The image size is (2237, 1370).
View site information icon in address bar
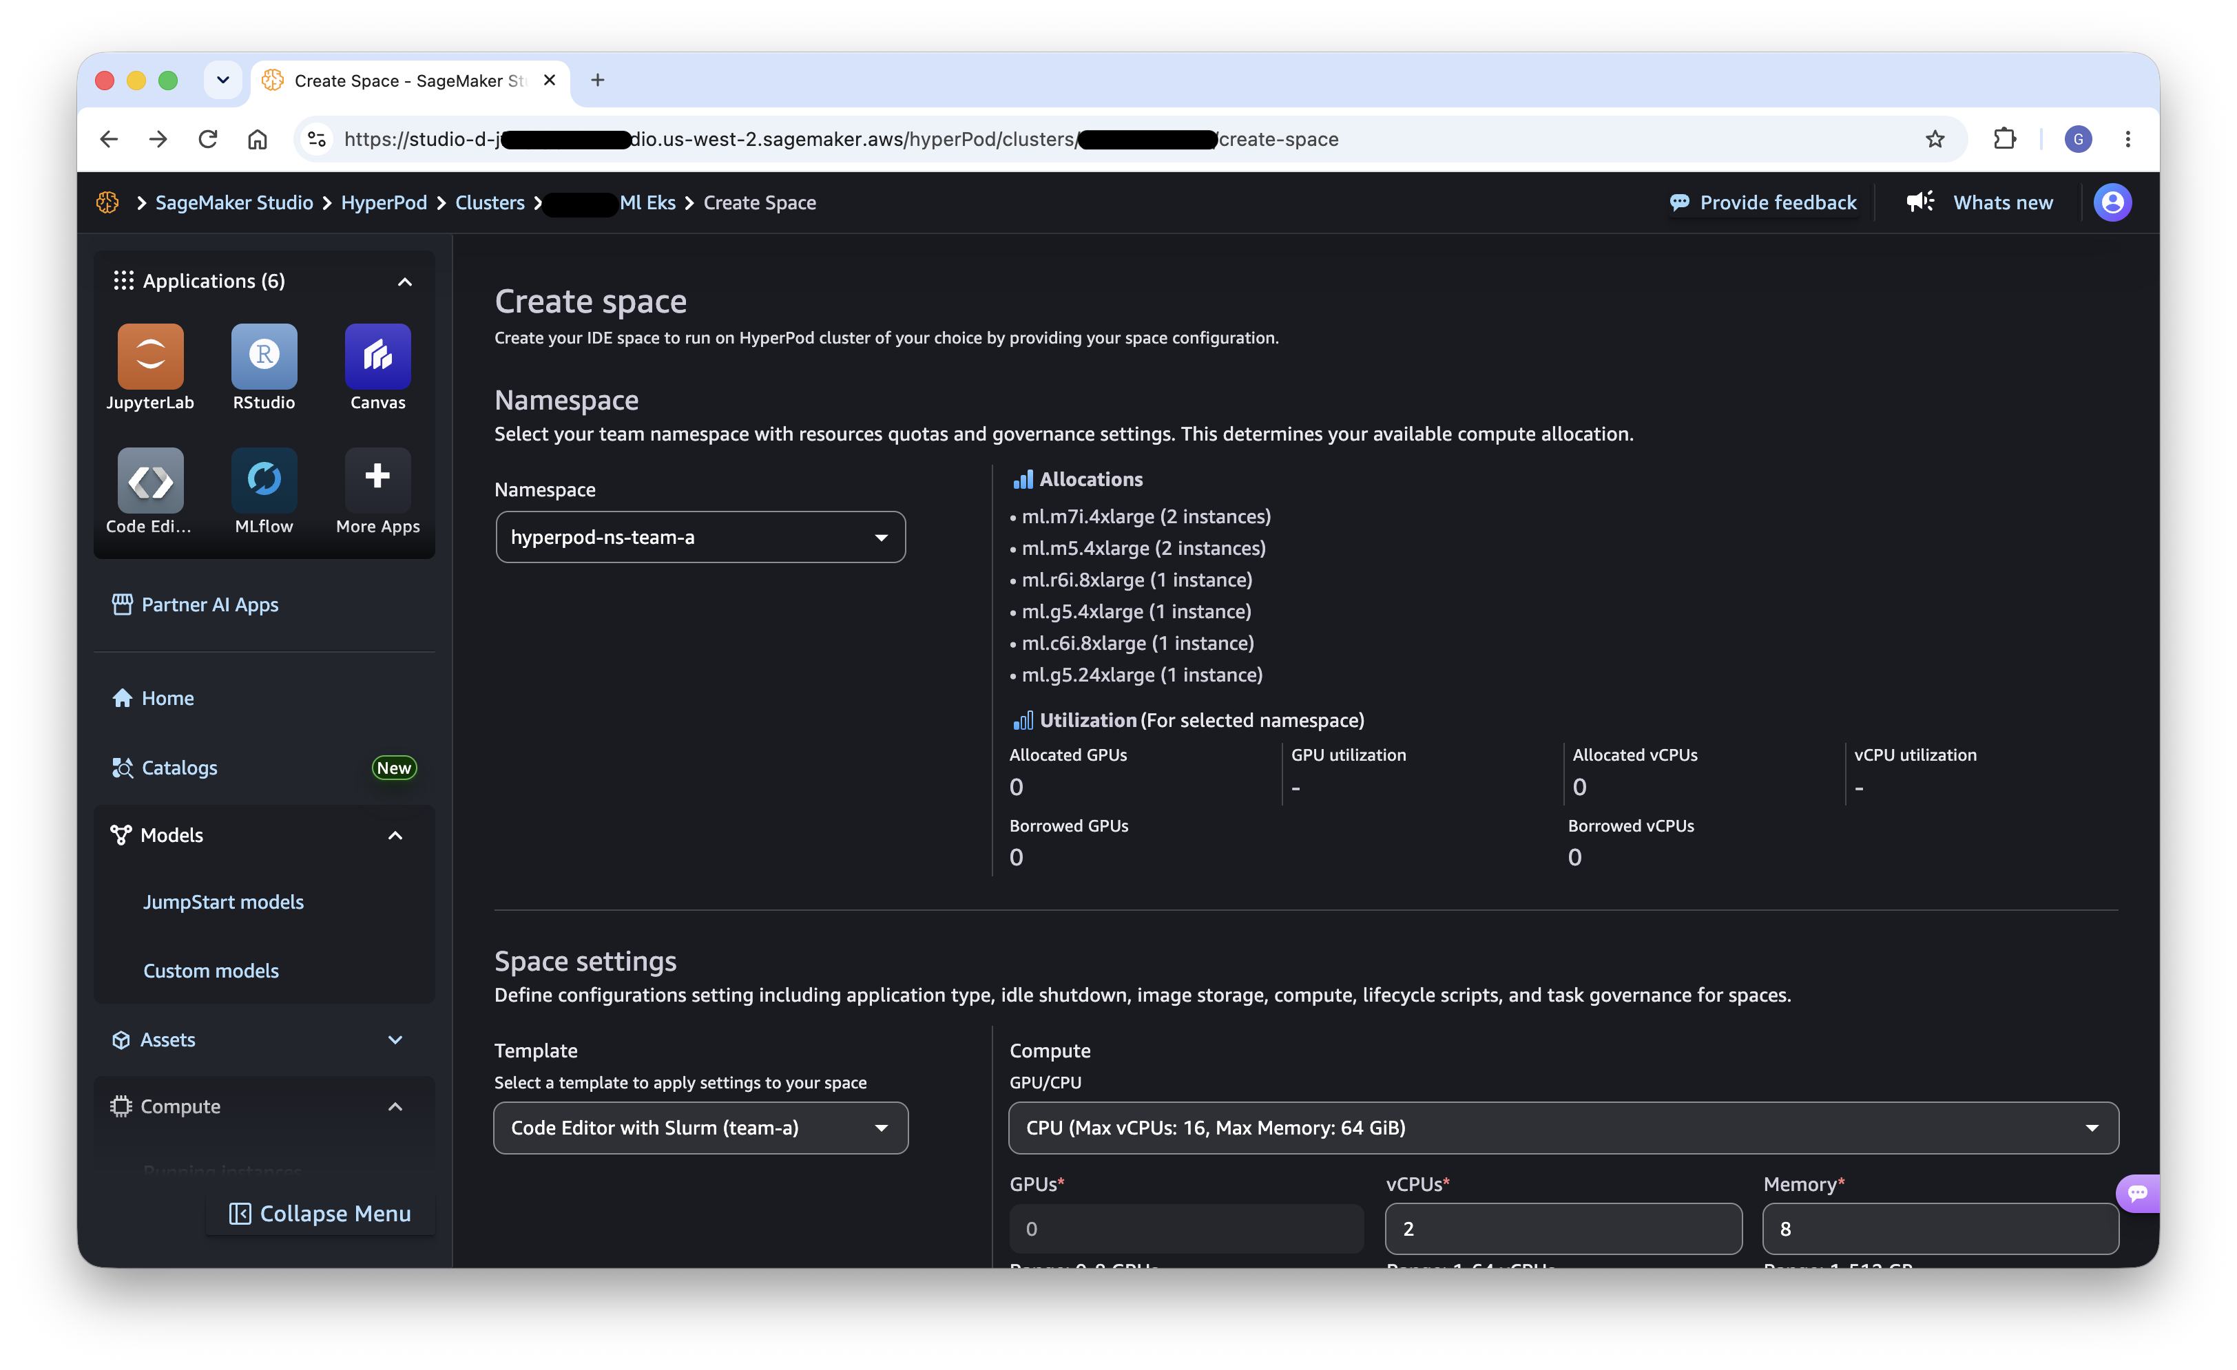pyautogui.click(x=317, y=139)
